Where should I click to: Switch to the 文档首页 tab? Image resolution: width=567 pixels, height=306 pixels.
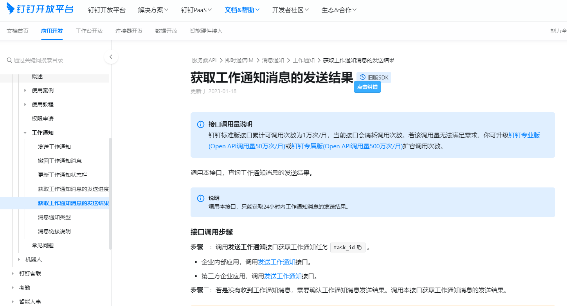pyautogui.click(x=18, y=31)
